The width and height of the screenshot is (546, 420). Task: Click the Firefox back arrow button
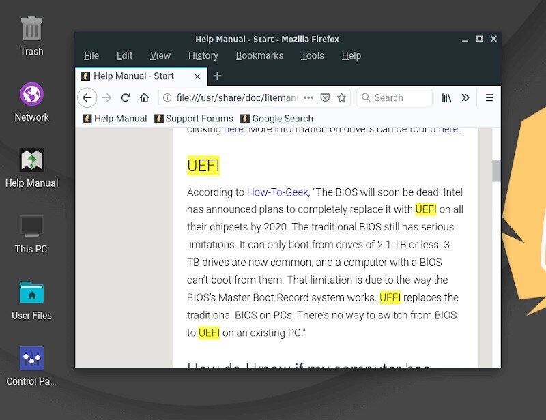click(x=87, y=97)
